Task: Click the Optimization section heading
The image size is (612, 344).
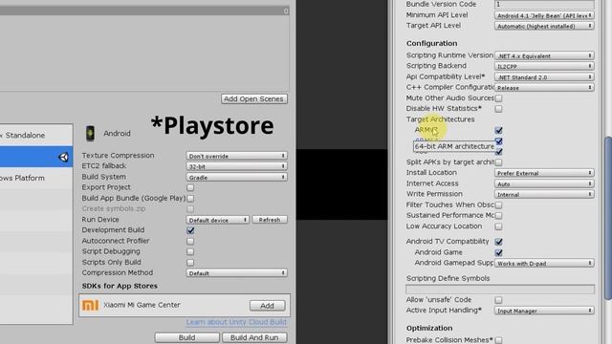Action: (429, 328)
